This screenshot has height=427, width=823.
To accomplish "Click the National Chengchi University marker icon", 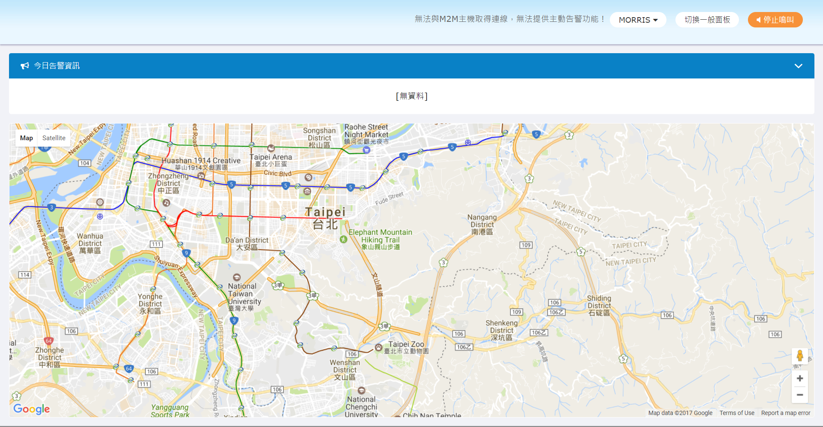I will pos(362,391).
